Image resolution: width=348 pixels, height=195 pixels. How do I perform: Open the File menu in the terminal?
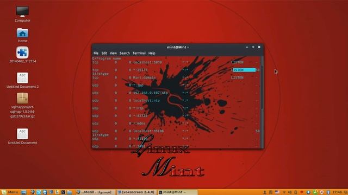click(x=96, y=53)
